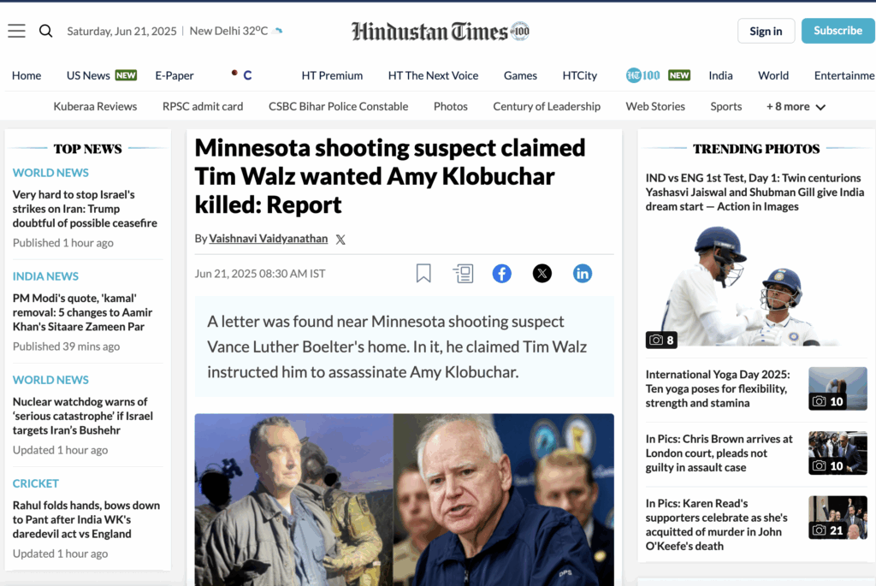Image resolution: width=876 pixels, height=586 pixels.
Task: Click the Subscribe button
Action: point(838,31)
